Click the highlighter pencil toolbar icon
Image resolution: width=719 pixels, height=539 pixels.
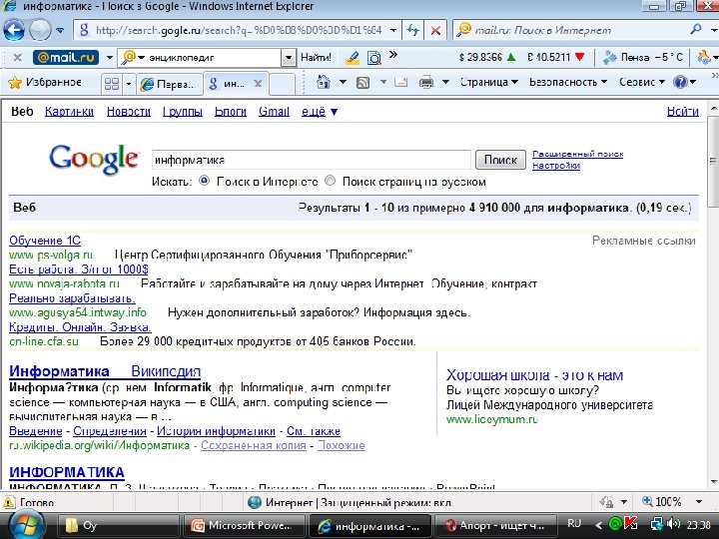click(353, 58)
